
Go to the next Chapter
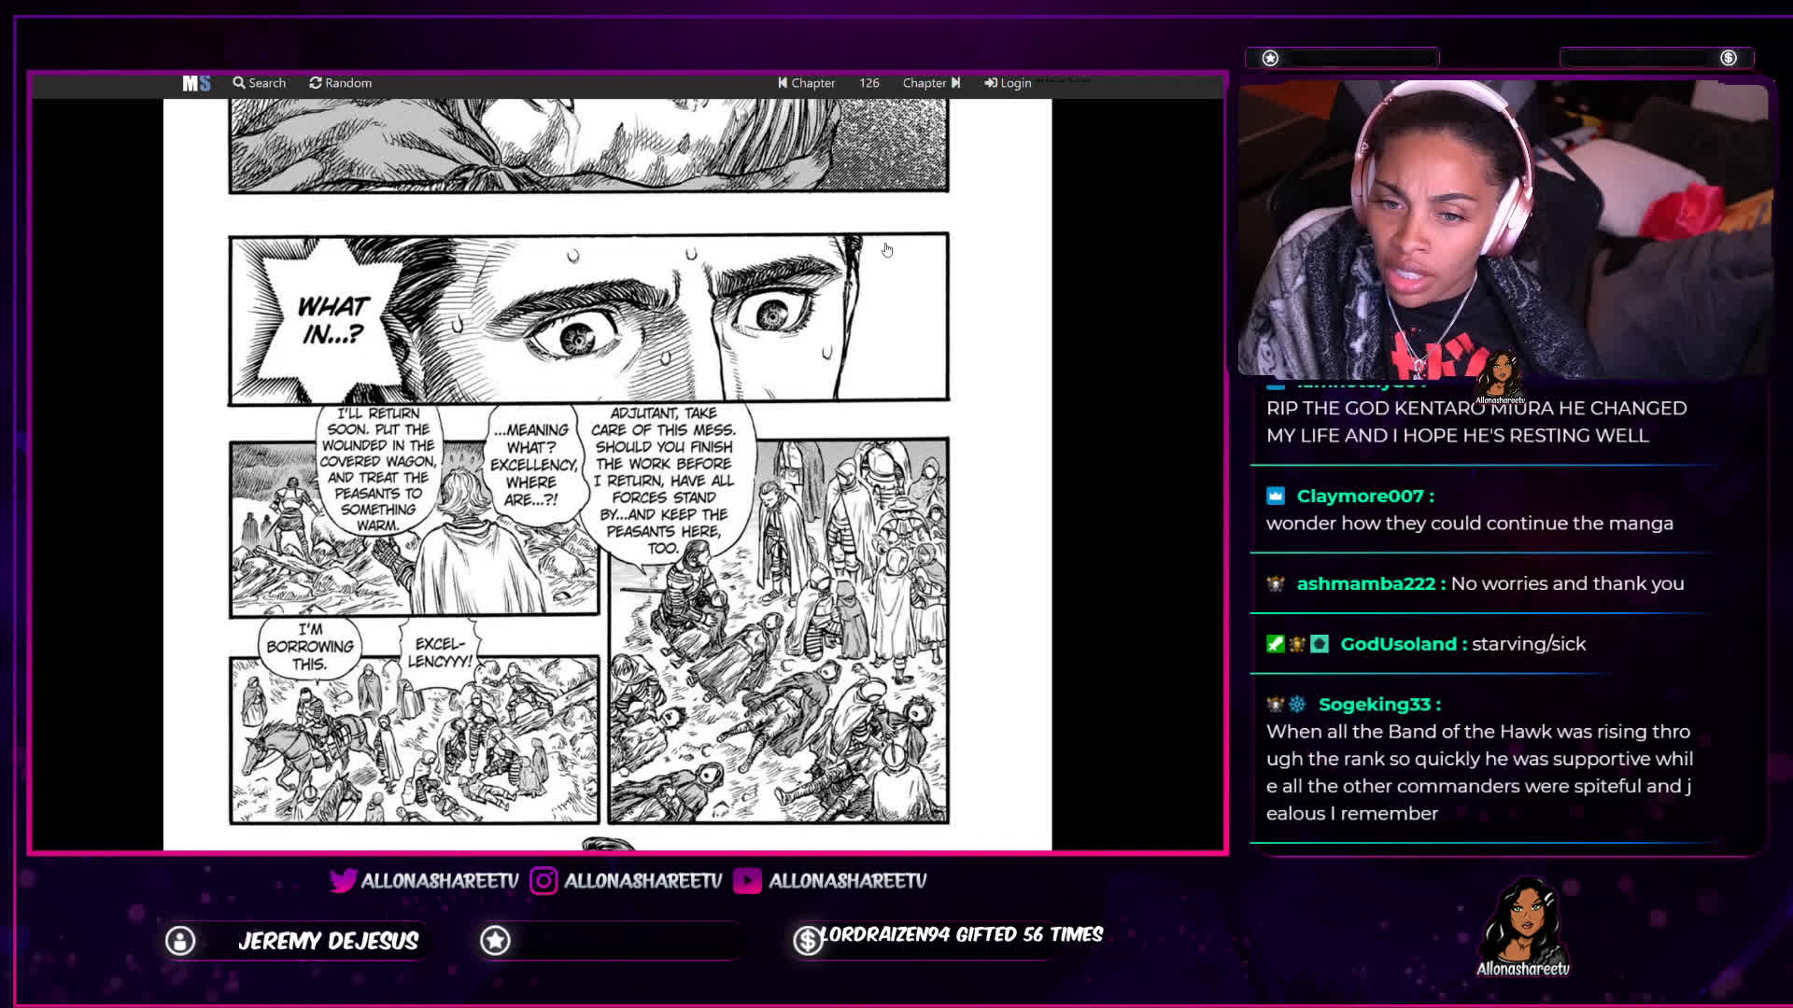931,83
